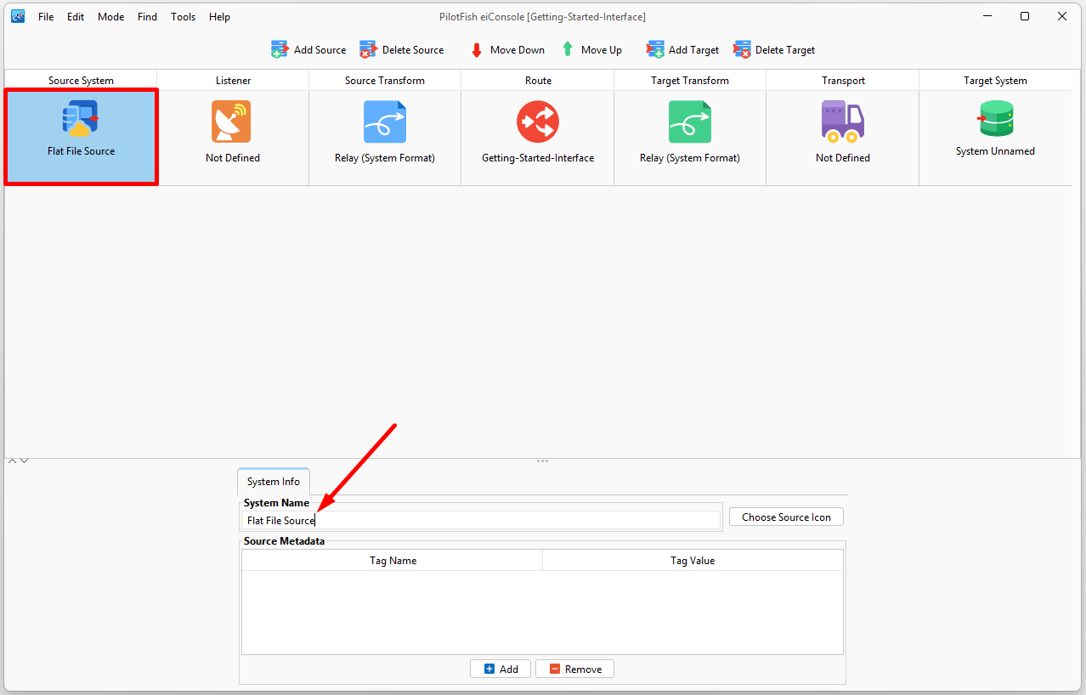
Task: Click the Choose Source Icon button
Action: coord(786,517)
